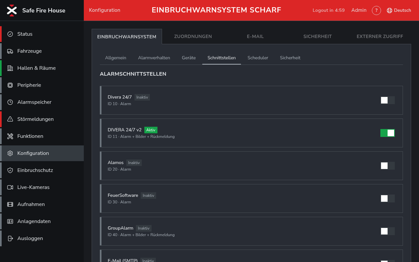Select Konfiguration in the sidebar
Viewport: 419px width, 262px height.
click(42, 153)
